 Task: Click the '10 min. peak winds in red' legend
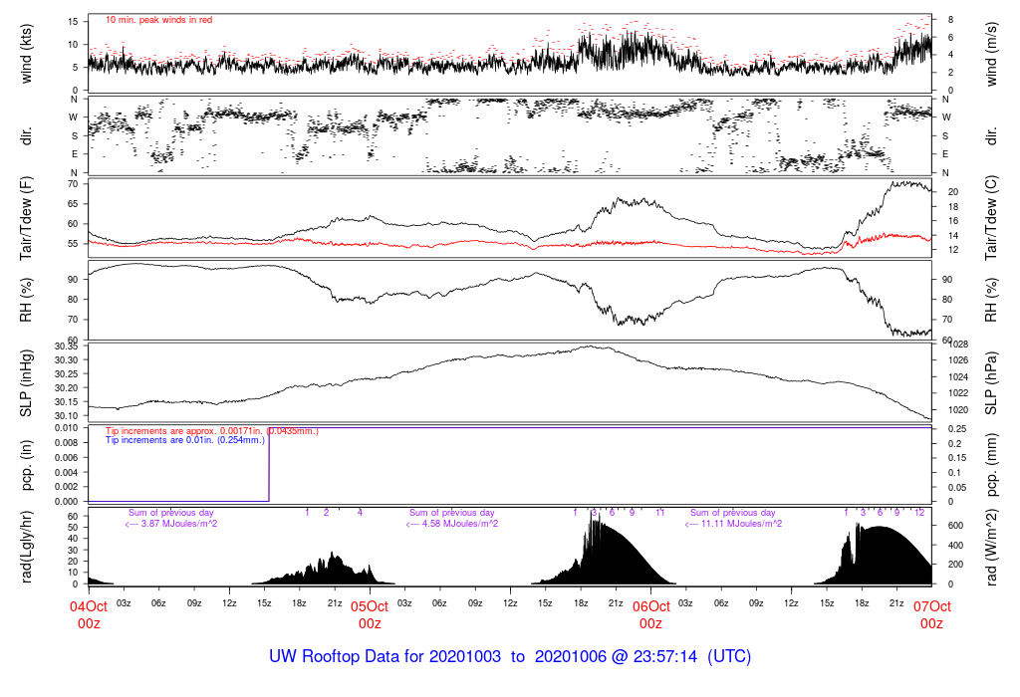click(x=159, y=19)
